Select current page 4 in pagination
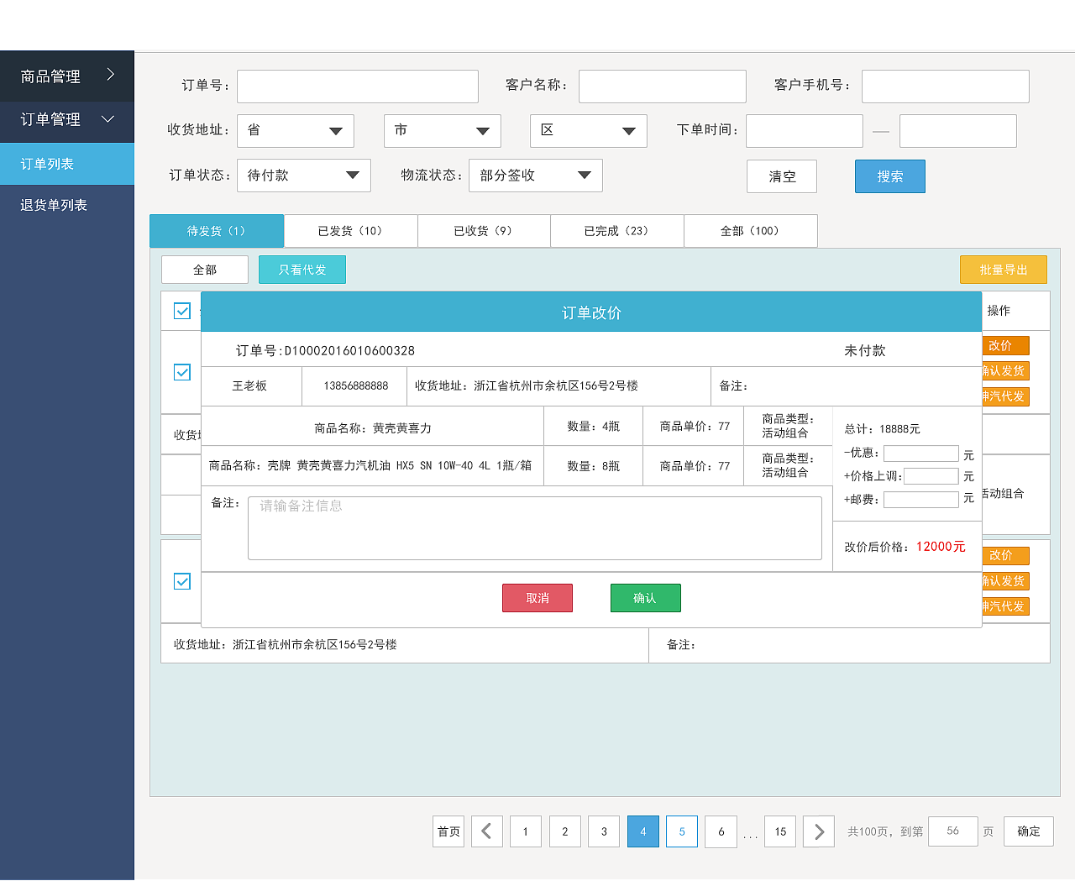This screenshot has width=1075, height=881. [x=643, y=831]
